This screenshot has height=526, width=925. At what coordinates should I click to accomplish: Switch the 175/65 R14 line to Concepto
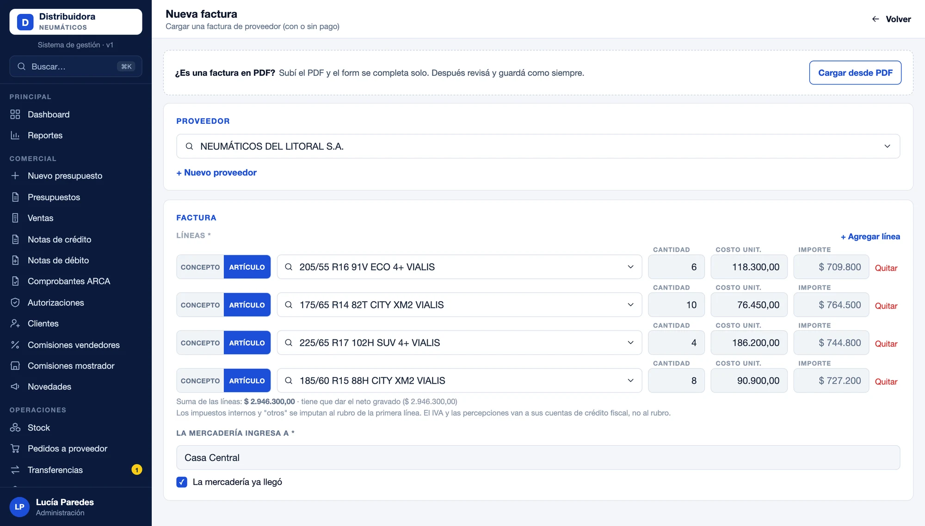pos(200,305)
